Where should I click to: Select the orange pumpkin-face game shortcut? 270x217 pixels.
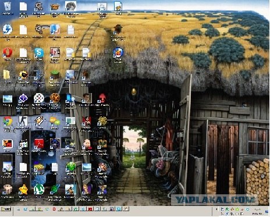(x=55, y=98)
